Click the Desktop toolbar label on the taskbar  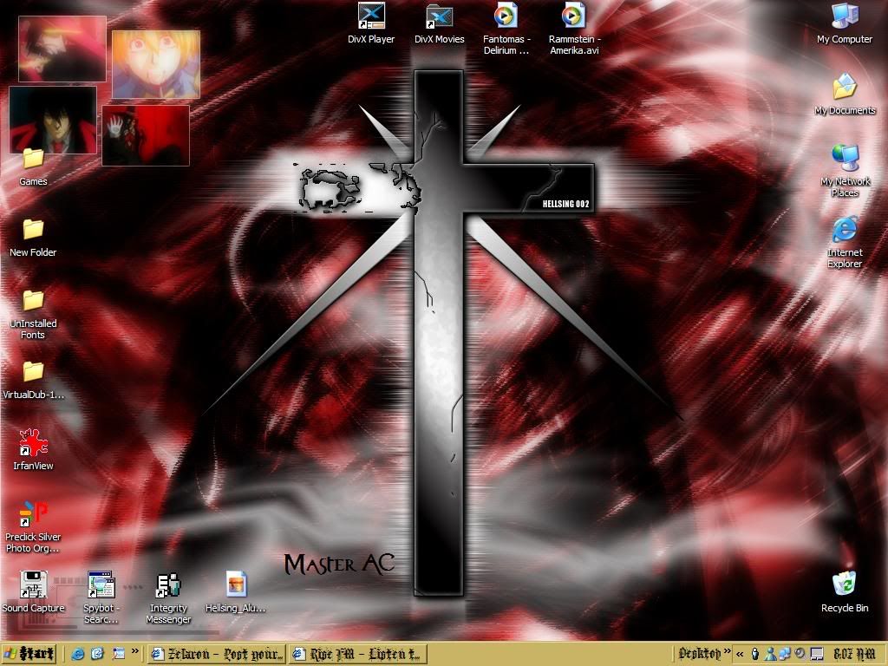pos(700,654)
